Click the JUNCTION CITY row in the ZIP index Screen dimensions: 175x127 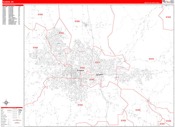point(11,19)
